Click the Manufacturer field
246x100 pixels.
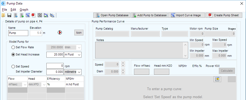(x=146, y=34)
